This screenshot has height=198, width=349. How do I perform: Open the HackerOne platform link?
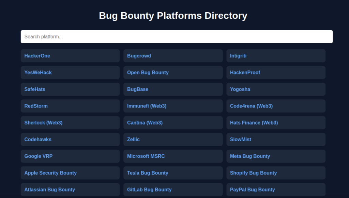(x=37, y=56)
